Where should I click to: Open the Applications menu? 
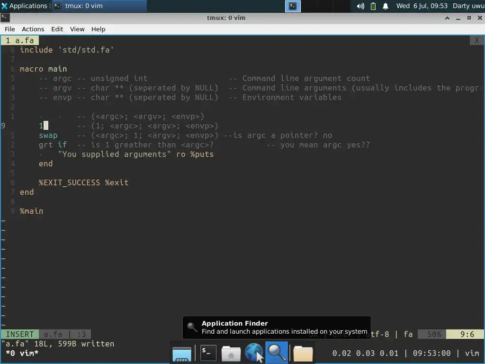pyautogui.click(x=26, y=6)
